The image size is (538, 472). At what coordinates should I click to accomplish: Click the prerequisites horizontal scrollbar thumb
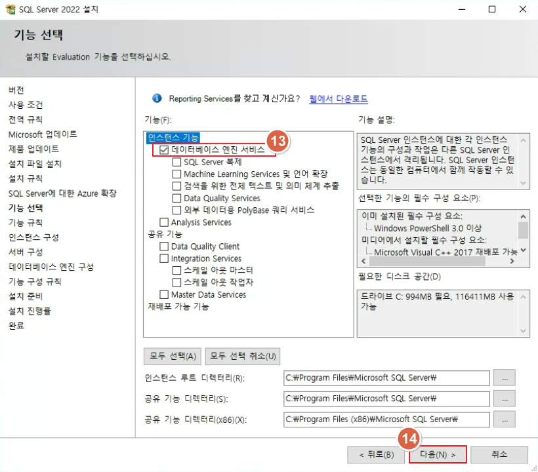(x=427, y=261)
